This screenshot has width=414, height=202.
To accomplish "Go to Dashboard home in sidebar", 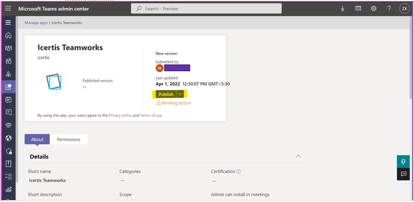I will coord(8,36).
